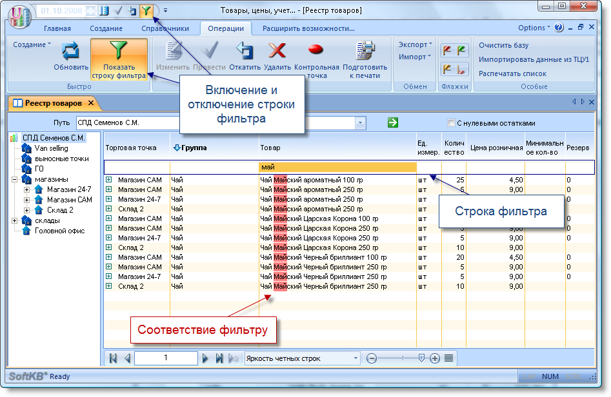Image resolution: width=611 pixels, height=397 pixels.
Task: Click the Провести checkmark button
Action: click(209, 55)
